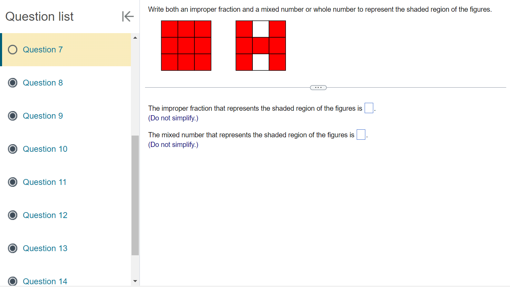Screen dimensions: 510x287
Task: Open Question 14 from the question list
Action: coord(45,281)
